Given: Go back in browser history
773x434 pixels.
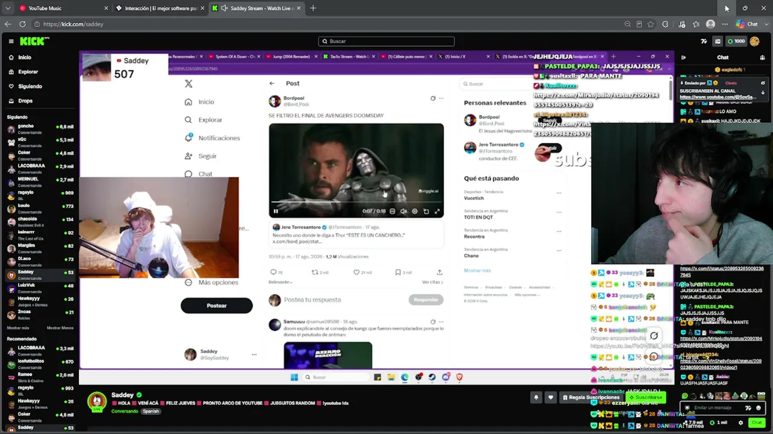Looking at the screenshot, I should click(8, 24).
